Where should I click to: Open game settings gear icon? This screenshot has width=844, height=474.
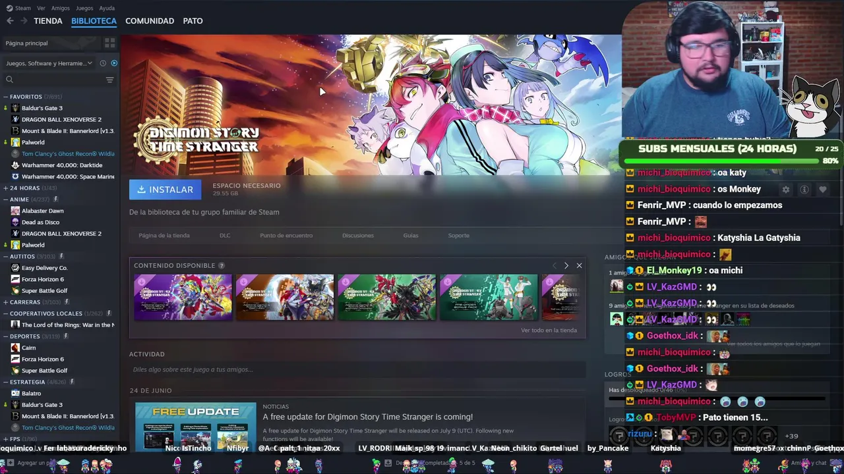[785, 189]
